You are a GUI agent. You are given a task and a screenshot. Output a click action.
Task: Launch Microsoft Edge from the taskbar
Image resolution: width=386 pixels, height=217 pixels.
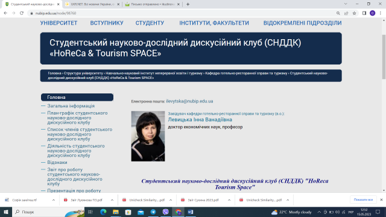103,212
